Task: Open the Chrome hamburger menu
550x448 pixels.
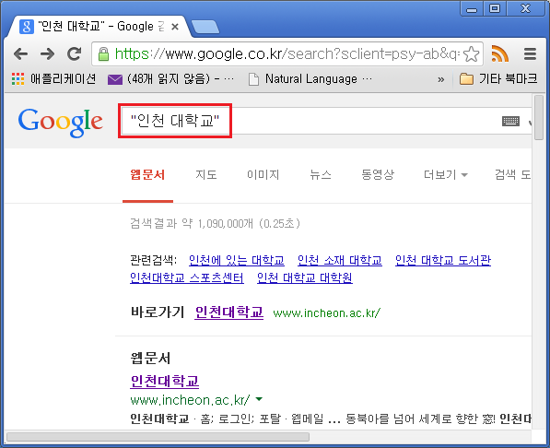Action: tap(530, 54)
